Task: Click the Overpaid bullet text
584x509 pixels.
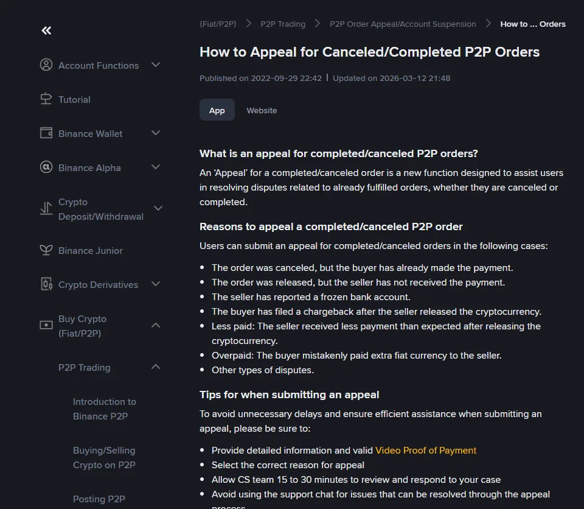Action: pyautogui.click(x=356, y=356)
